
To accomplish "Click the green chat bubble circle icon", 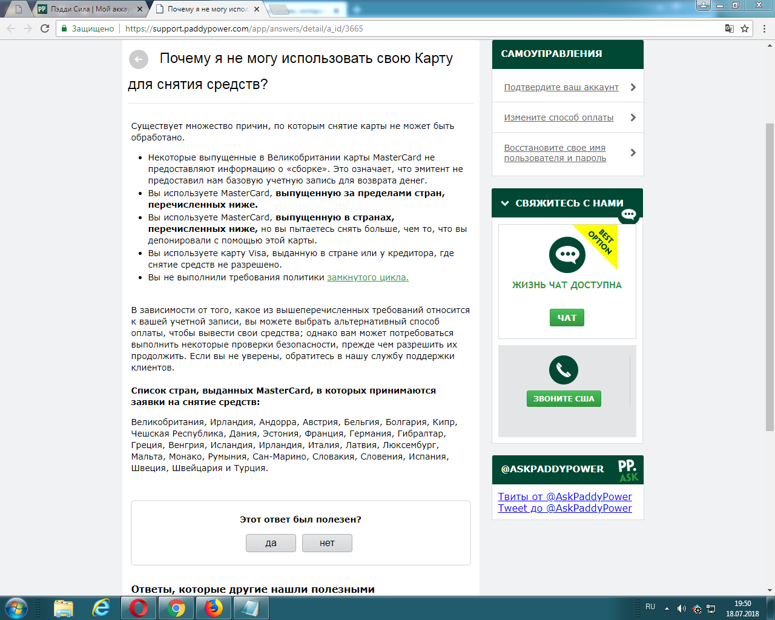I will click(x=567, y=255).
